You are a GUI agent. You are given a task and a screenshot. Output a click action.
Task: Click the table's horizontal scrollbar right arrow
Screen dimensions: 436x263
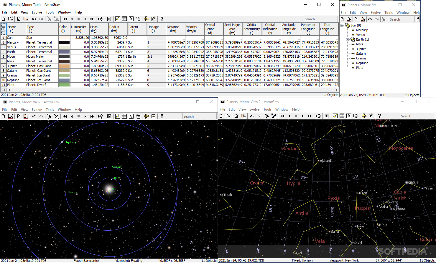pos(336,90)
